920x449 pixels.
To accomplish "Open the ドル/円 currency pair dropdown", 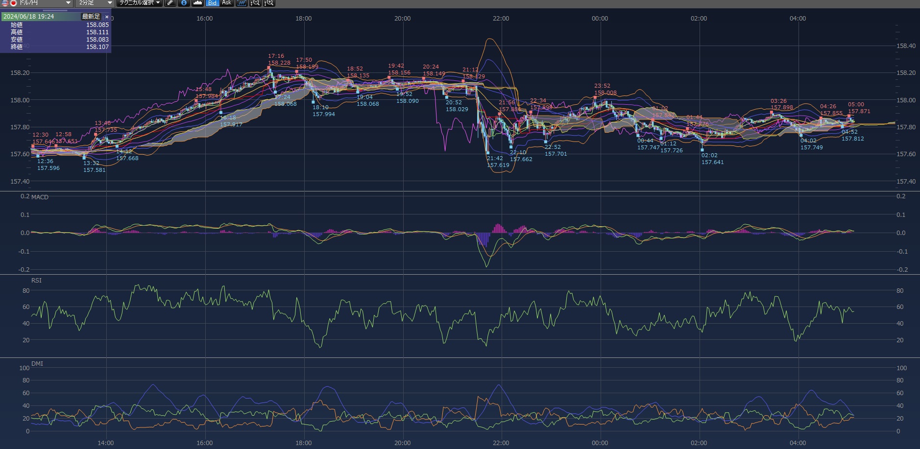I will (x=68, y=3).
